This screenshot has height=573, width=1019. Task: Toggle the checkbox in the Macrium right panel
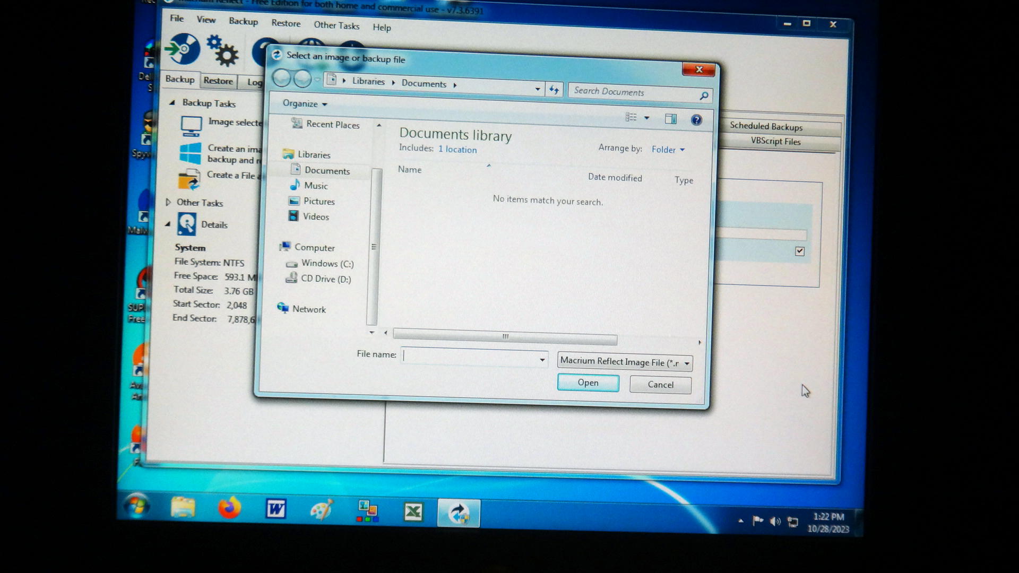point(800,251)
